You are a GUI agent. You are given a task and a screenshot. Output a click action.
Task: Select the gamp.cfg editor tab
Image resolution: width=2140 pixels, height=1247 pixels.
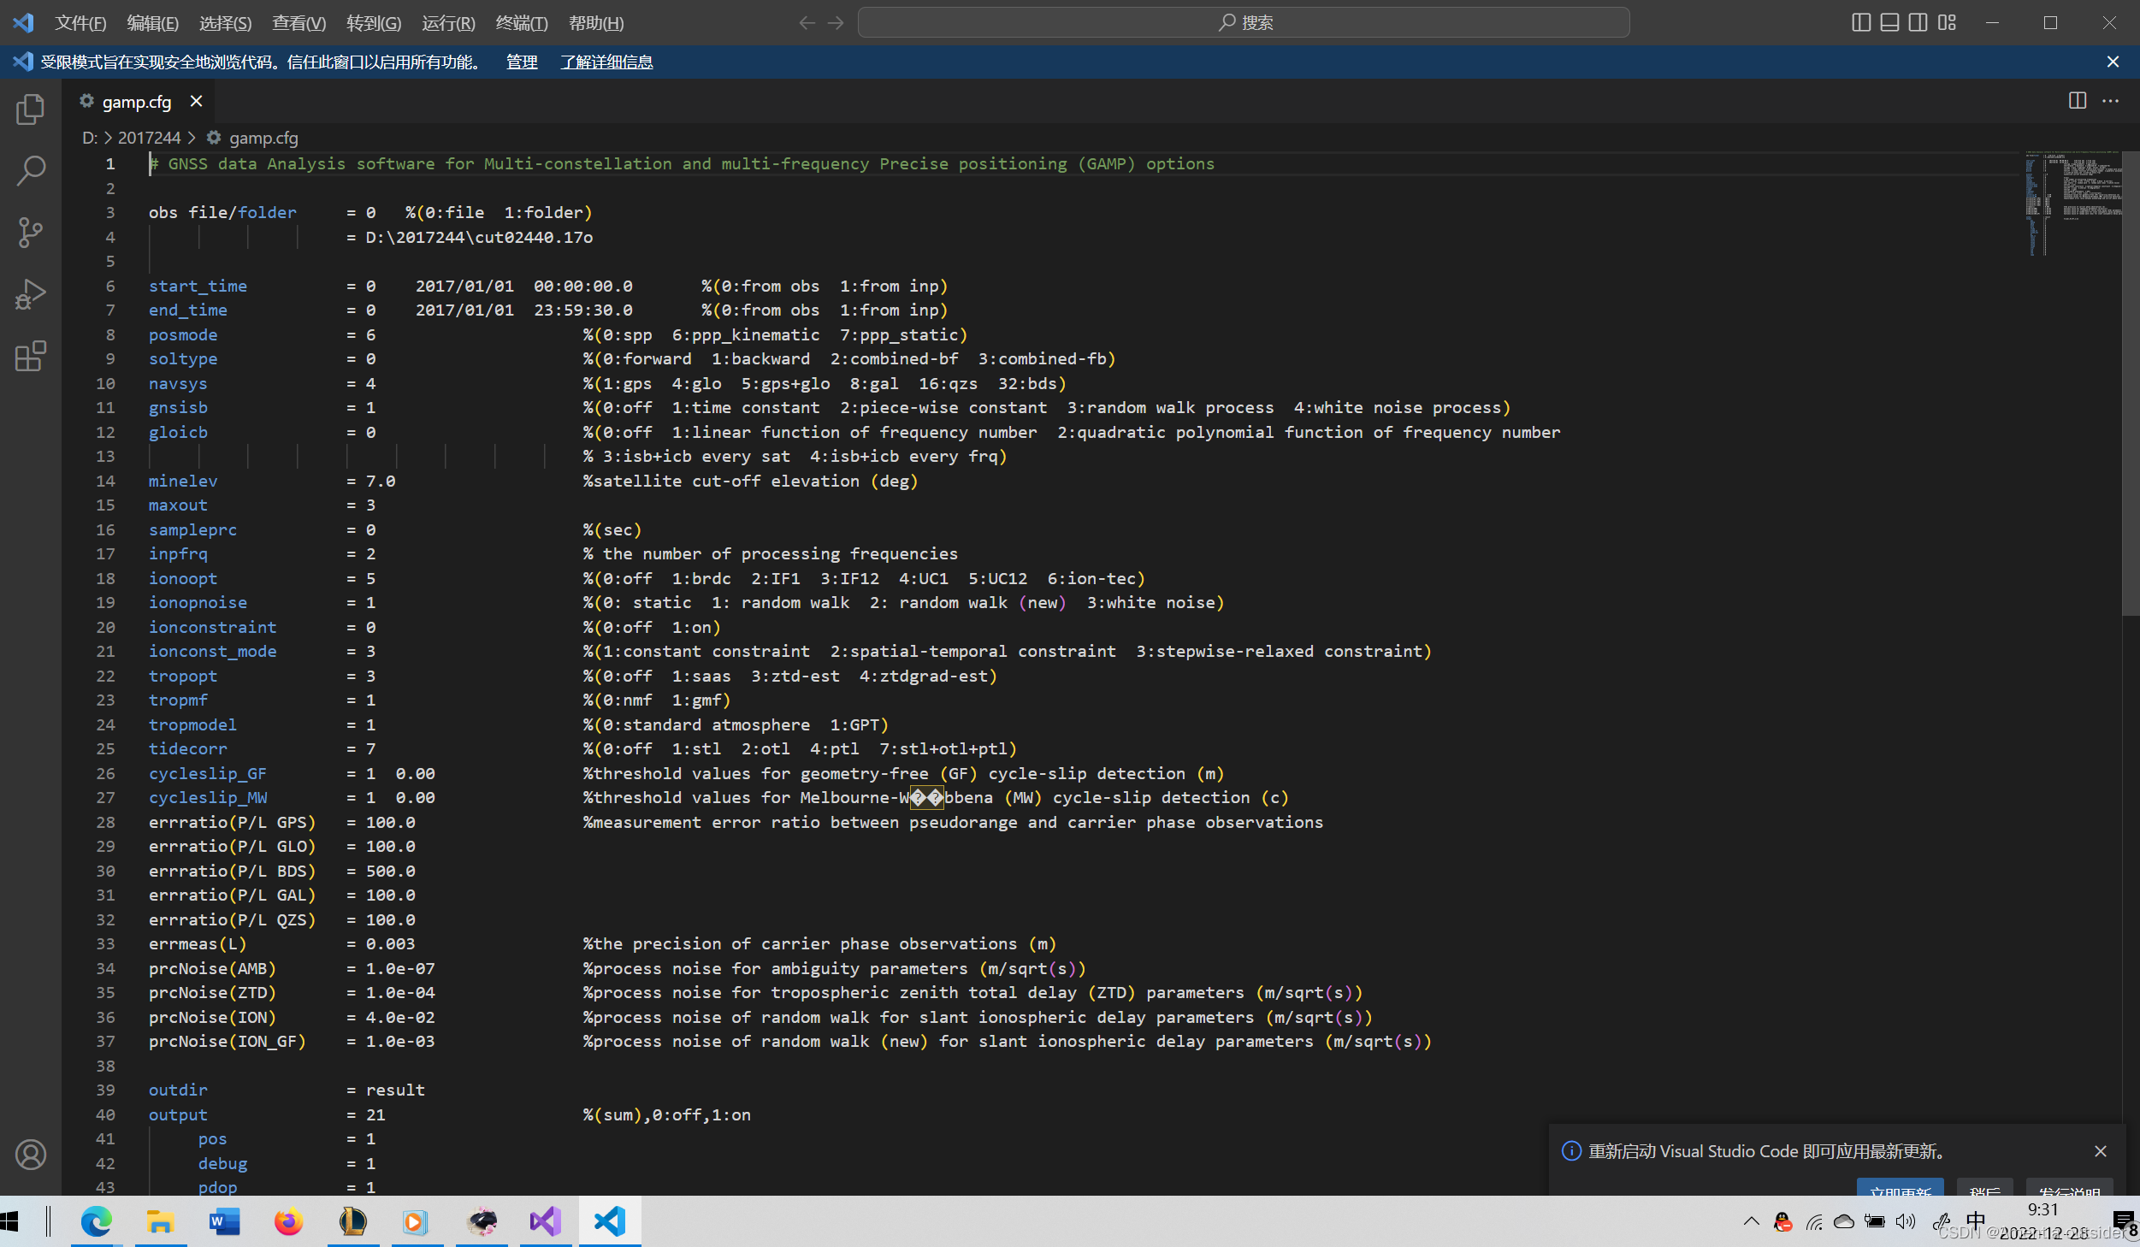[137, 102]
